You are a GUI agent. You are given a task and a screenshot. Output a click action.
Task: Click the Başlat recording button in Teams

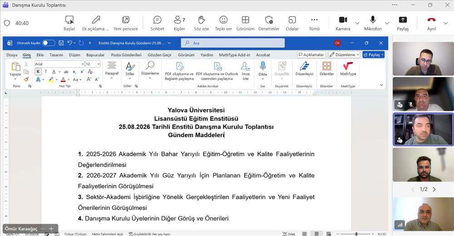pos(69,23)
